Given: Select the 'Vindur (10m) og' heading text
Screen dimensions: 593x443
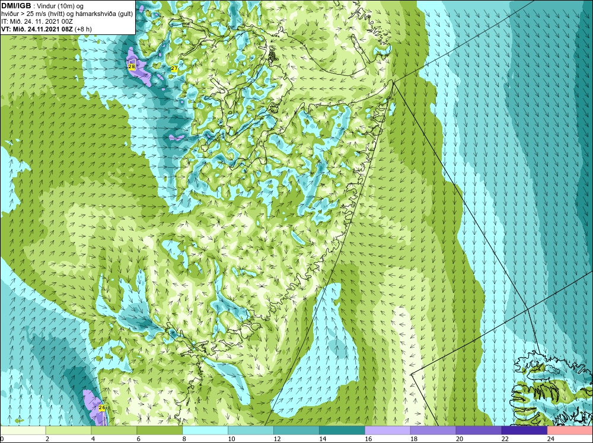Looking at the screenshot, I should click(59, 6).
